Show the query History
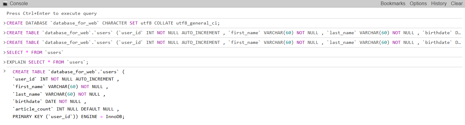The image size is (465, 125). [x=439, y=4]
